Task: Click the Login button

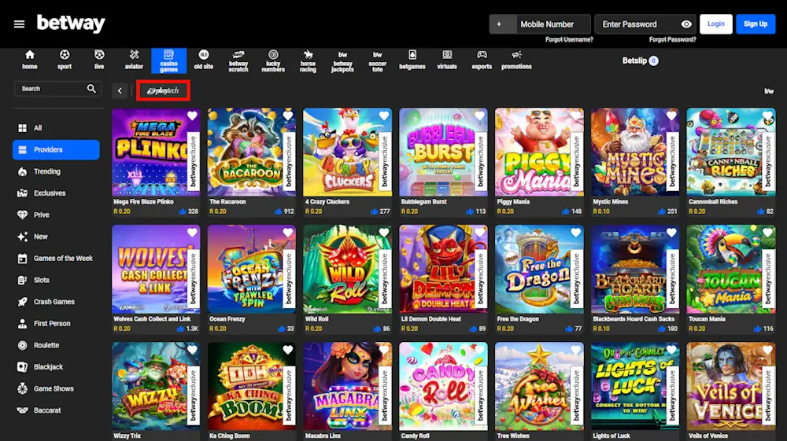Action: pyautogui.click(x=715, y=24)
